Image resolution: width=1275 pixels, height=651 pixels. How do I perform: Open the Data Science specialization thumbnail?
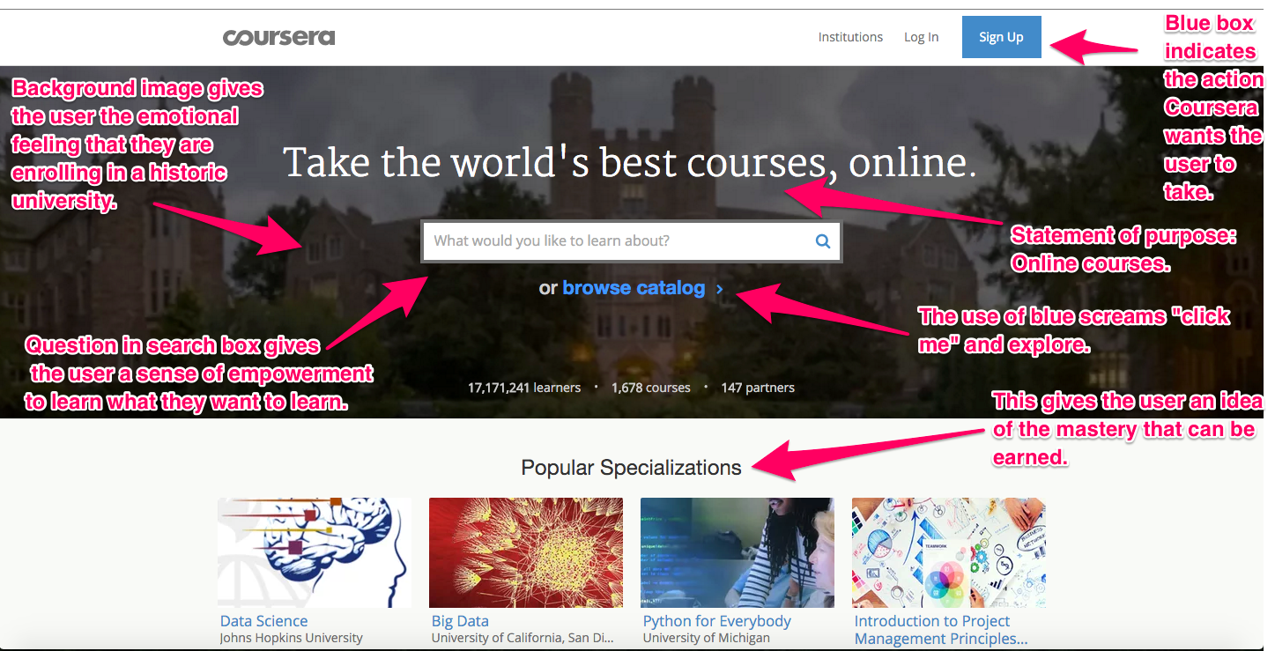click(x=315, y=552)
